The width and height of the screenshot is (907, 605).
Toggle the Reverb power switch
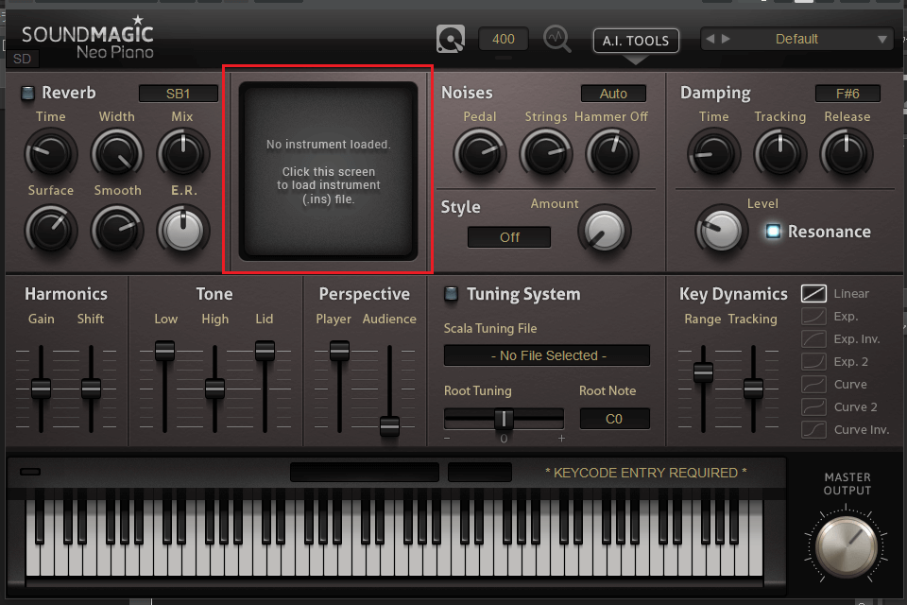pyautogui.click(x=27, y=93)
